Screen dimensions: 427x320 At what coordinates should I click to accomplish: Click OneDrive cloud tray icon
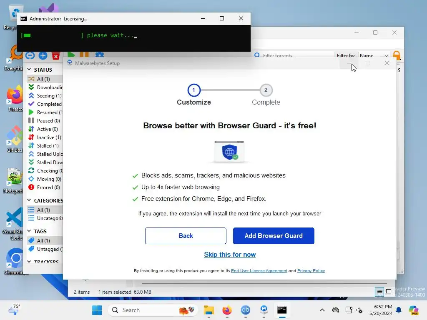coord(336,310)
